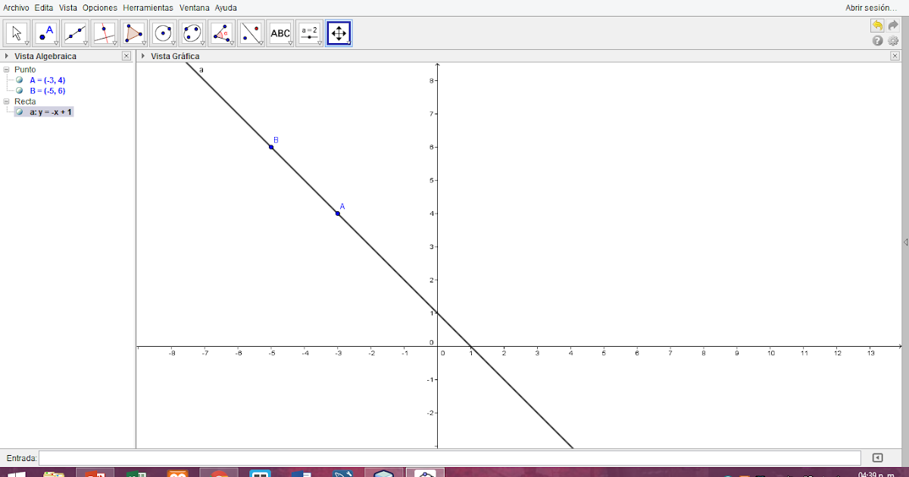Select the Circle with Center tool
This screenshot has width=909, height=477.
click(161, 30)
